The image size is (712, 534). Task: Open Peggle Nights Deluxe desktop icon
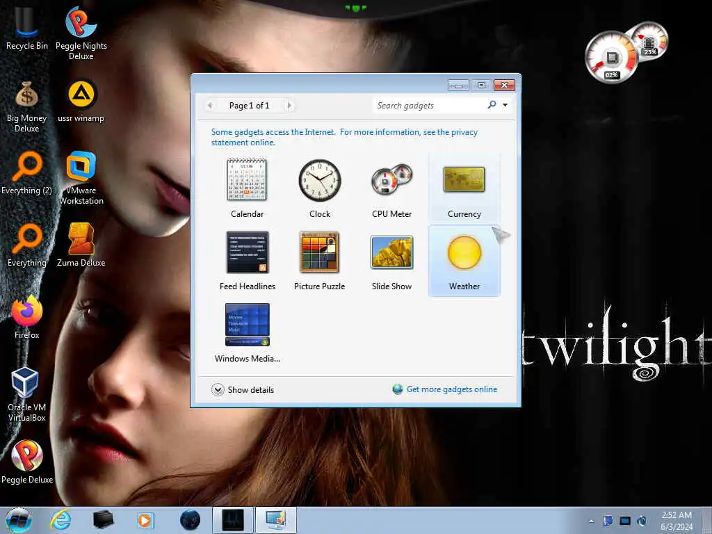(81, 33)
